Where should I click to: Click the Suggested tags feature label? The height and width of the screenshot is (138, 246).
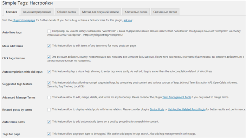tap(17, 84)
